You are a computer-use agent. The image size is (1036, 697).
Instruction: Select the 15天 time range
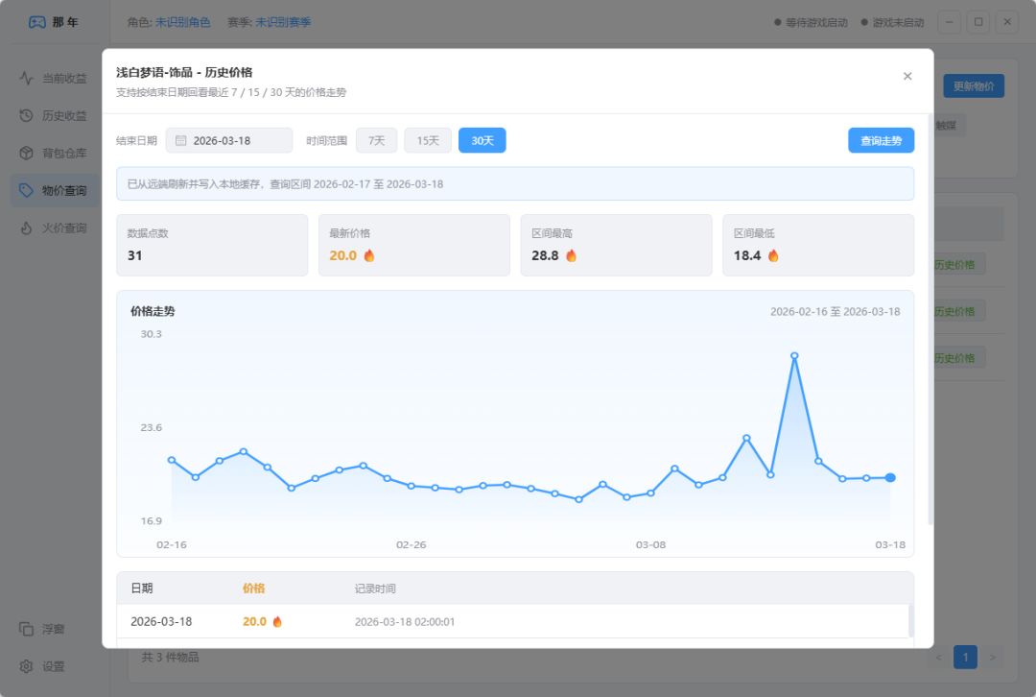click(428, 140)
